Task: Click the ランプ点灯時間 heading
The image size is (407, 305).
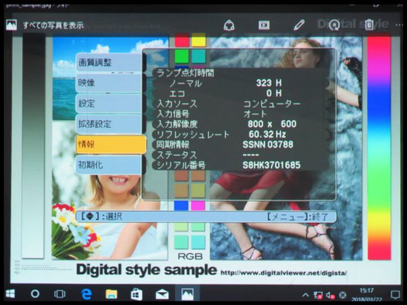Action: click(185, 73)
